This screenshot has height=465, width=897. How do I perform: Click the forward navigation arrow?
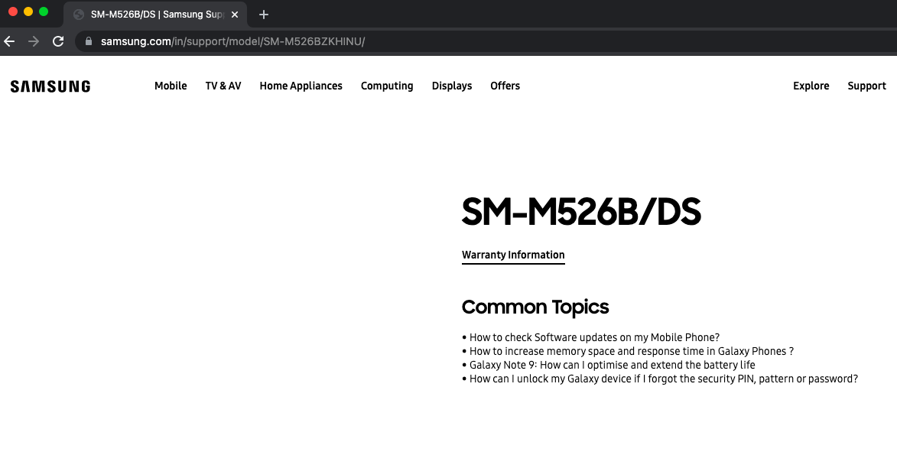pyautogui.click(x=34, y=41)
